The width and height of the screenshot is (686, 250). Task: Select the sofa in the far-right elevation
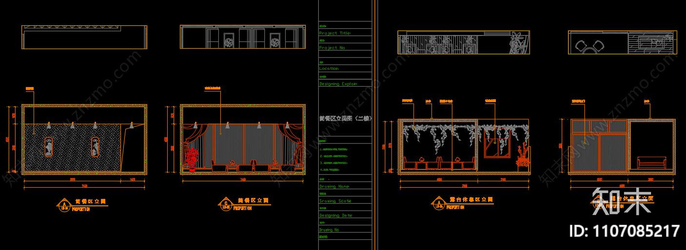(x=651, y=162)
